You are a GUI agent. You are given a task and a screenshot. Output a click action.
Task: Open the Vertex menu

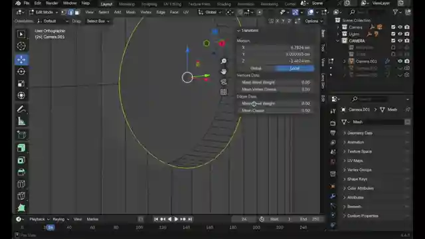(x=146, y=12)
